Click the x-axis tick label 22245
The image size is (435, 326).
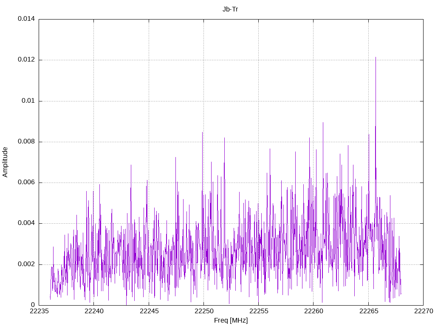point(149,311)
